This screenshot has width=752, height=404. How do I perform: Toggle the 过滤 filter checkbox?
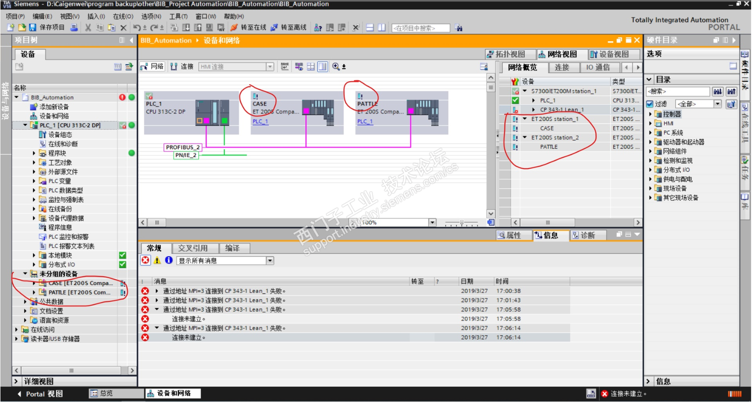pos(650,104)
